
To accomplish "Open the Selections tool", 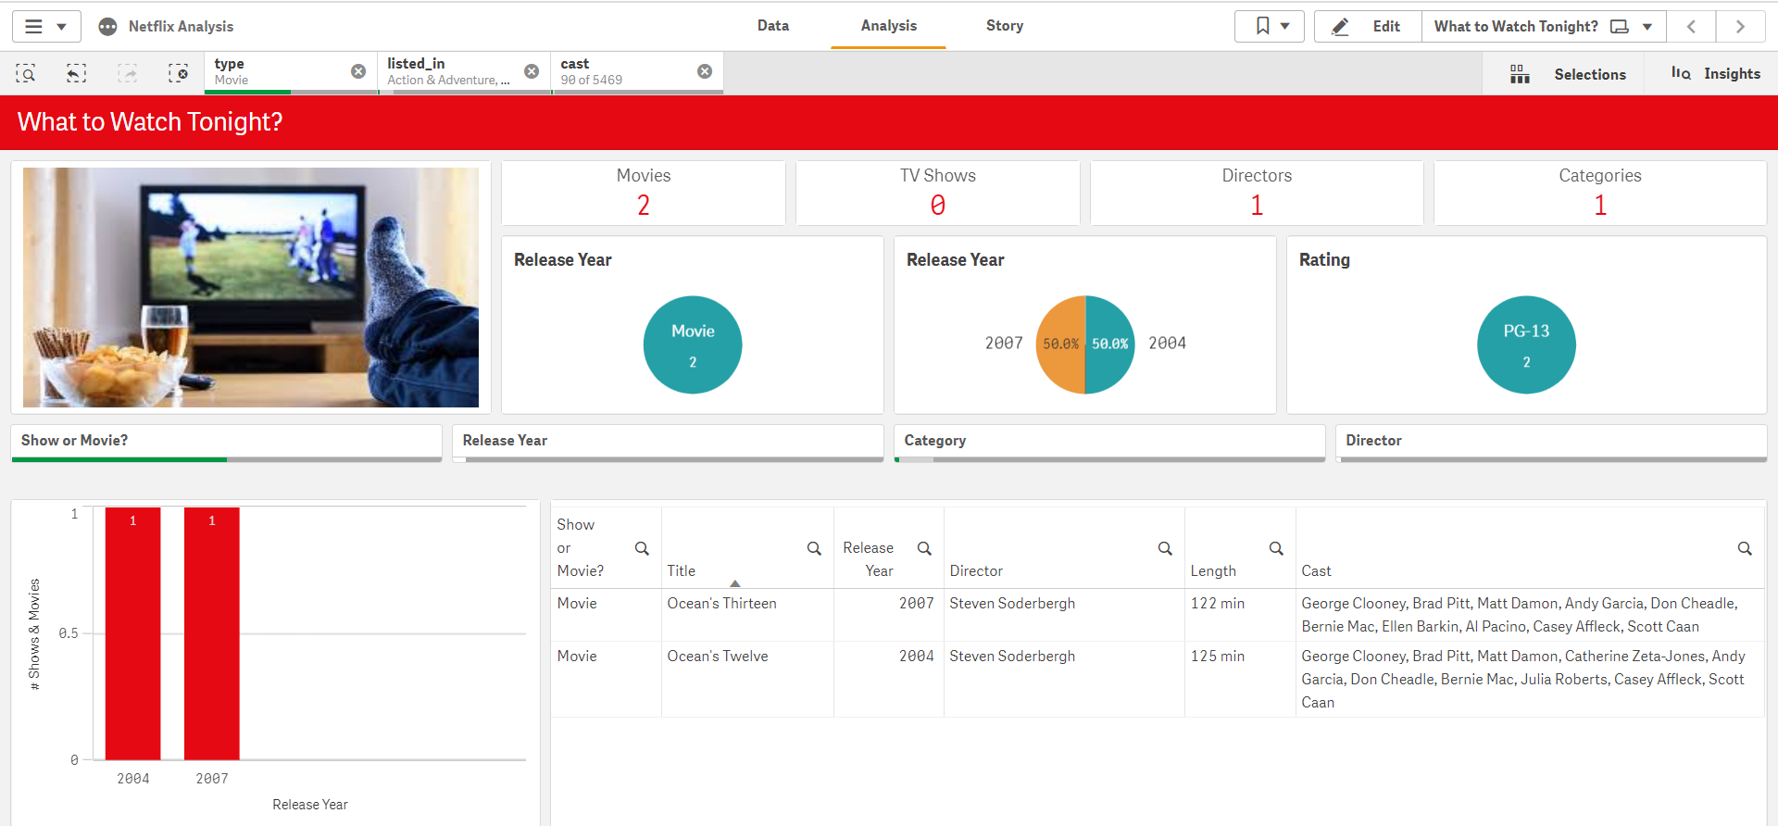I will pos(1567,74).
